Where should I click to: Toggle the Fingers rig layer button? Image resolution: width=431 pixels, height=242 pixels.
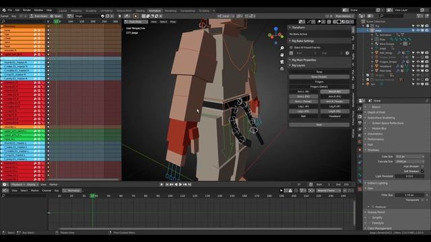point(319,82)
